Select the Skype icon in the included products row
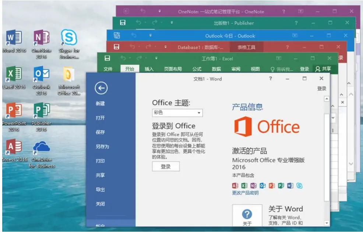Screen dimensions: 363x232 (x=299, y=186)
